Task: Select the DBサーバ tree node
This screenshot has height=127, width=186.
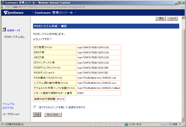Action: [13, 30]
